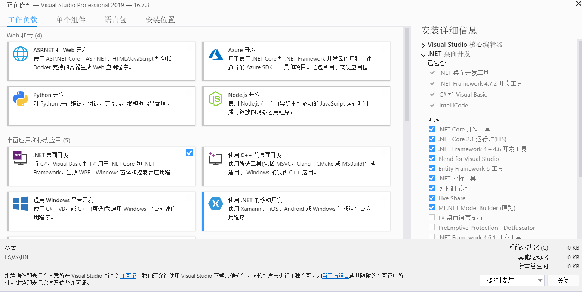The height and width of the screenshot is (292, 582).
Task: Switch to the Workloads tab (工作负载)
Action: pyautogui.click(x=23, y=20)
